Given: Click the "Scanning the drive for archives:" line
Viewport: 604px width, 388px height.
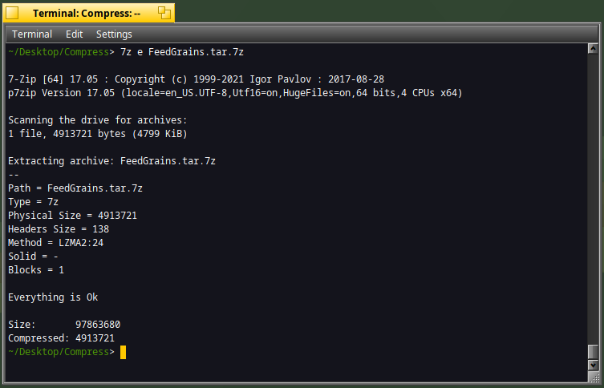Looking at the screenshot, I should click(97, 120).
